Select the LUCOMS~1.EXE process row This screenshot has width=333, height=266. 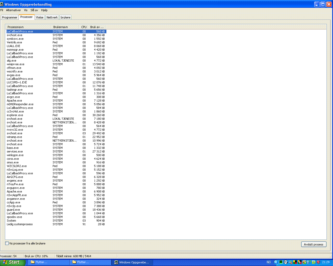56,82
